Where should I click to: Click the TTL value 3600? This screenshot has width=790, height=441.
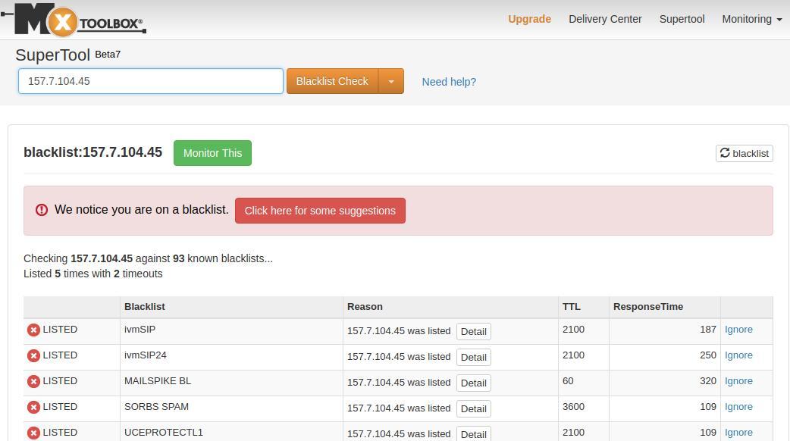click(573, 406)
